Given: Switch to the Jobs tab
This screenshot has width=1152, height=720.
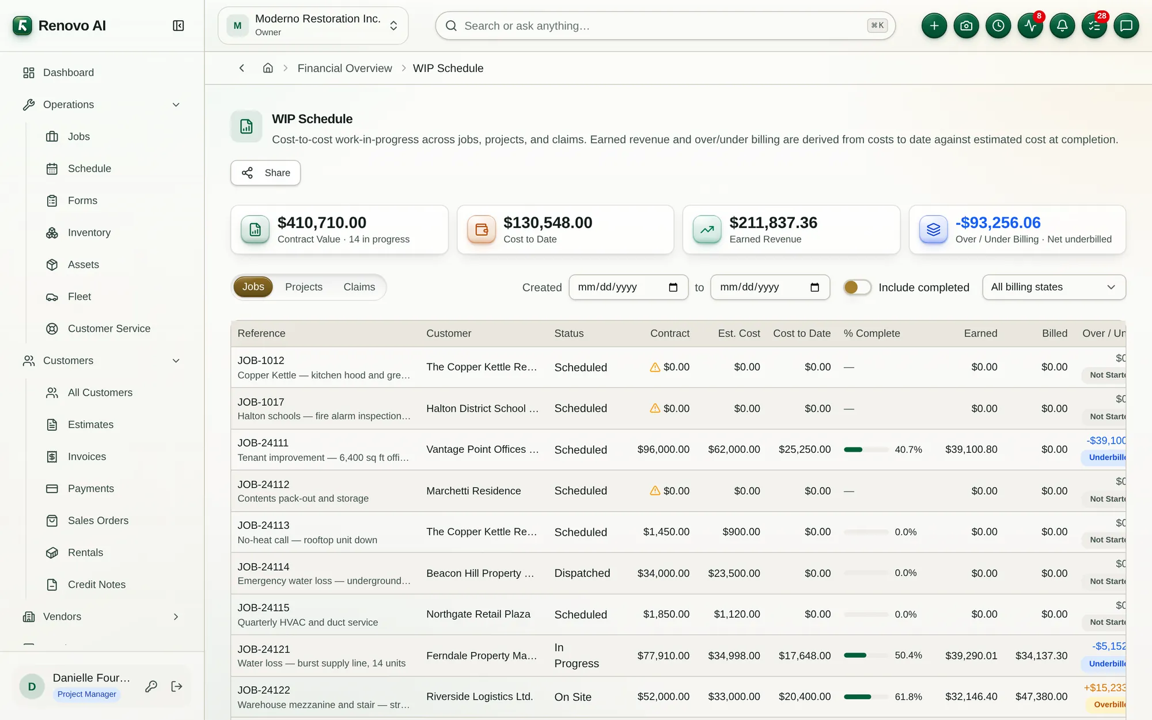Looking at the screenshot, I should 253,287.
